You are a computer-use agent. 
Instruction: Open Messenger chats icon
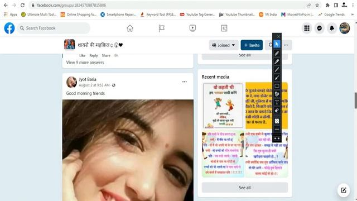320,28
